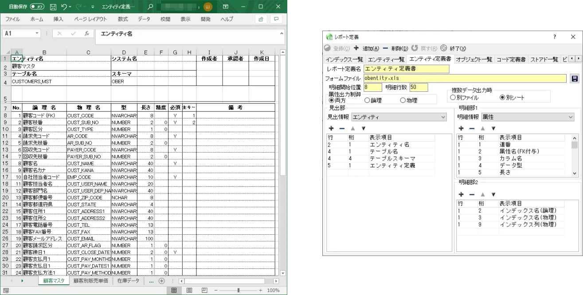Click the help question mark in report dialog

coord(554,37)
